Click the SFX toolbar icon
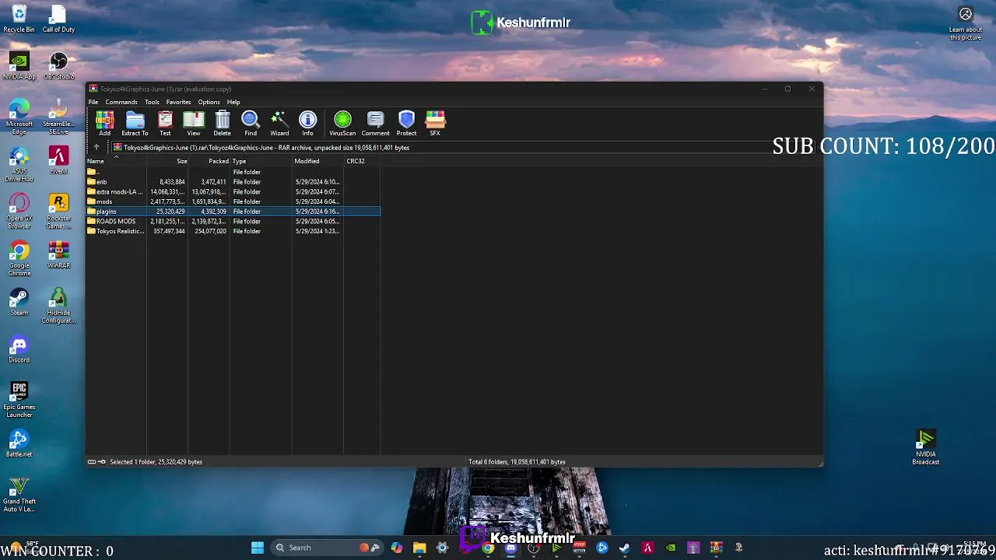The height and width of the screenshot is (560, 996). (435, 123)
